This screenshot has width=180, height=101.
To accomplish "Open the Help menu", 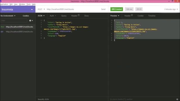I will click(34, 4).
